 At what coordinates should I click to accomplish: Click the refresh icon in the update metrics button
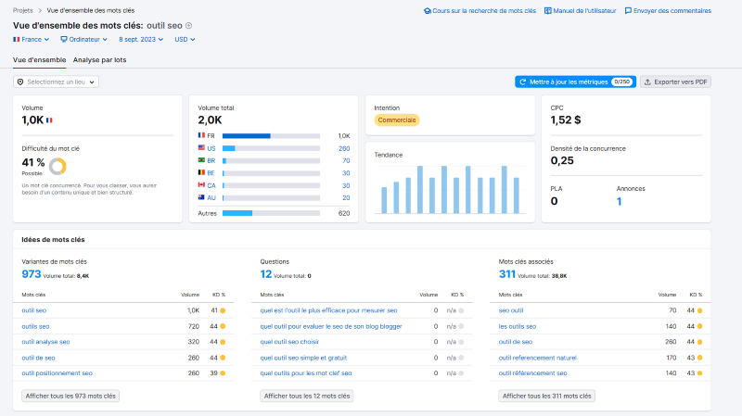click(523, 82)
